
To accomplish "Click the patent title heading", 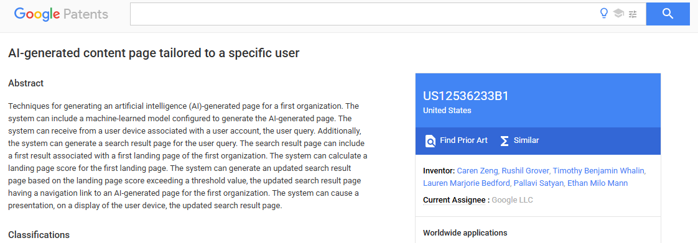I will [154, 53].
